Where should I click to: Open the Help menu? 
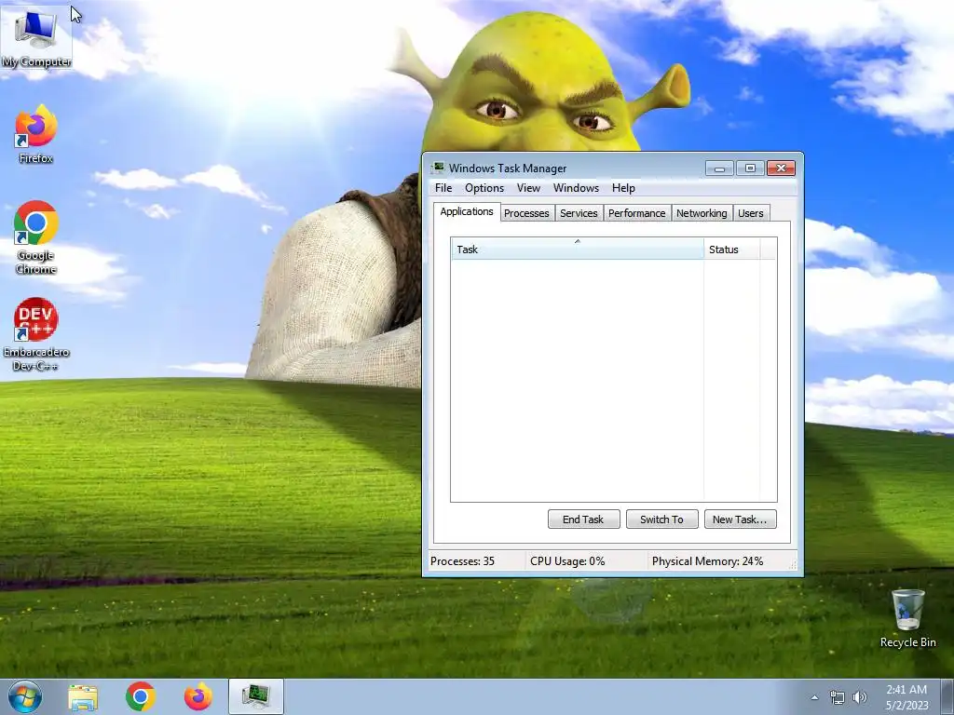coord(623,188)
